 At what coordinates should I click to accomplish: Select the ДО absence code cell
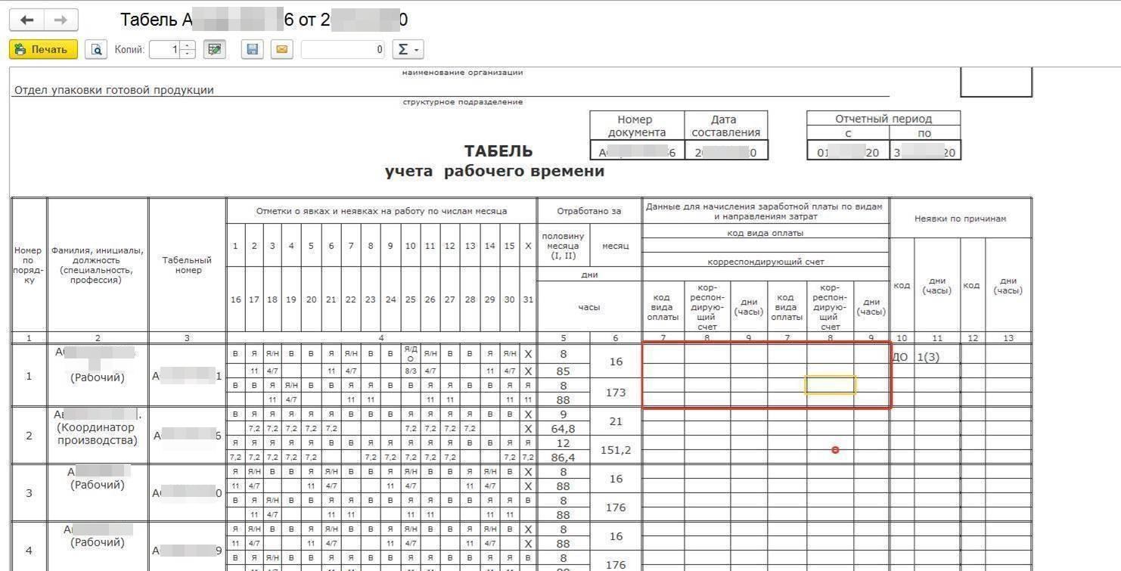point(902,357)
